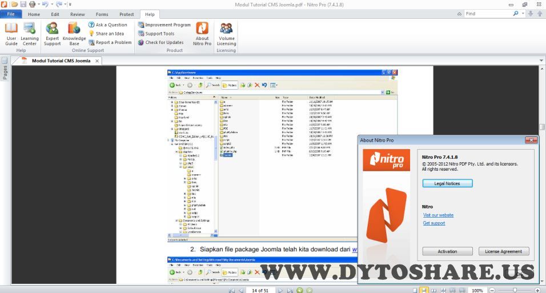The height and width of the screenshot is (293, 546).
Task: Click vertical scrollbar up arrow
Action: point(542,69)
